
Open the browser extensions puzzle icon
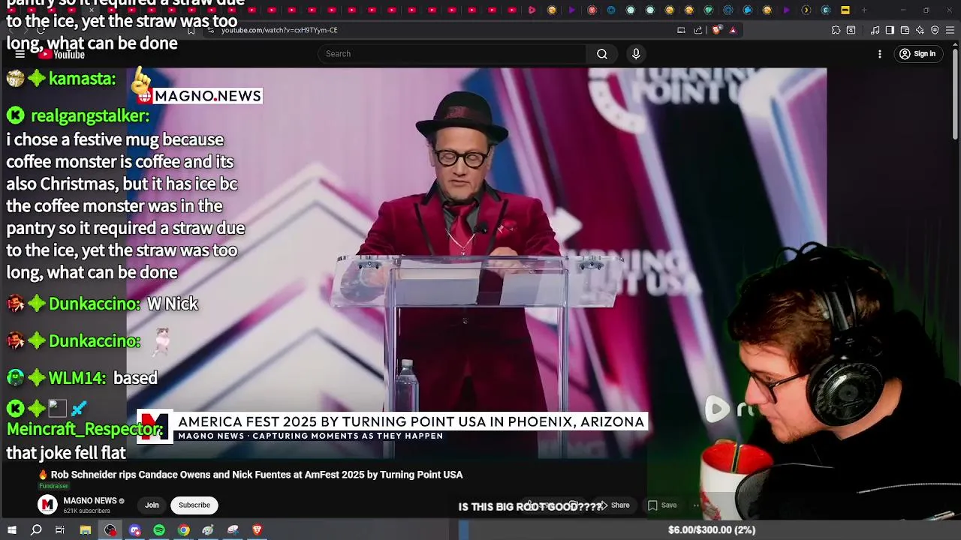pyautogui.click(x=836, y=30)
